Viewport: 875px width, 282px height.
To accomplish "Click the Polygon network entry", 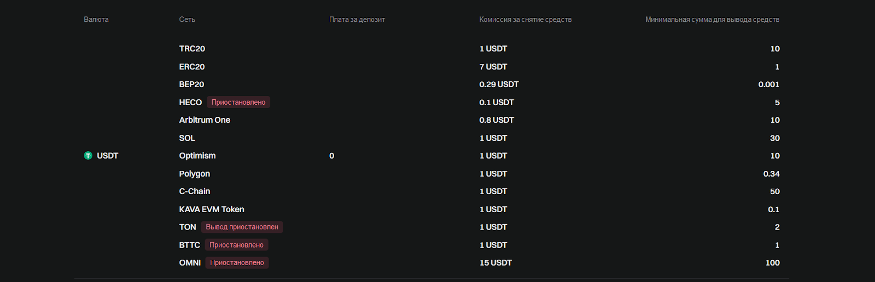I will click(195, 173).
